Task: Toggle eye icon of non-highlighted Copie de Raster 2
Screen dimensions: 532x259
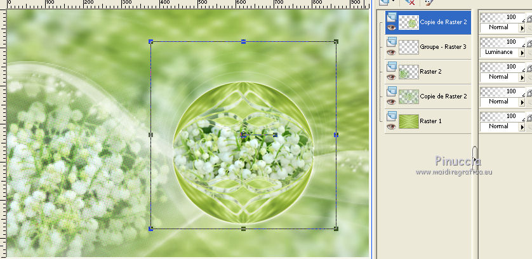Action: [x=392, y=102]
